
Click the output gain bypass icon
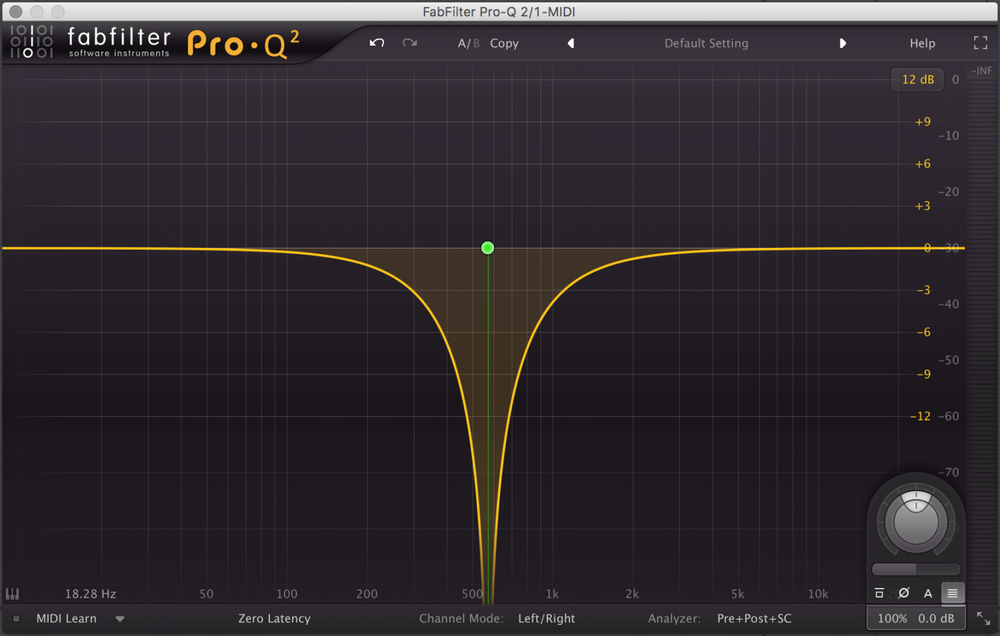pos(879,593)
